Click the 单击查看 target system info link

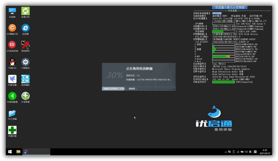coord(217,13)
